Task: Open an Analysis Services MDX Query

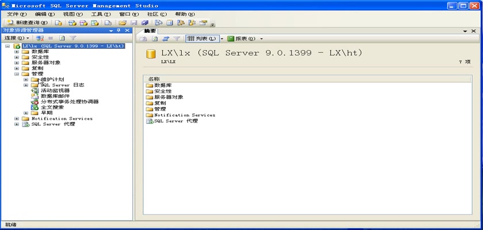Action: (72, 23)
